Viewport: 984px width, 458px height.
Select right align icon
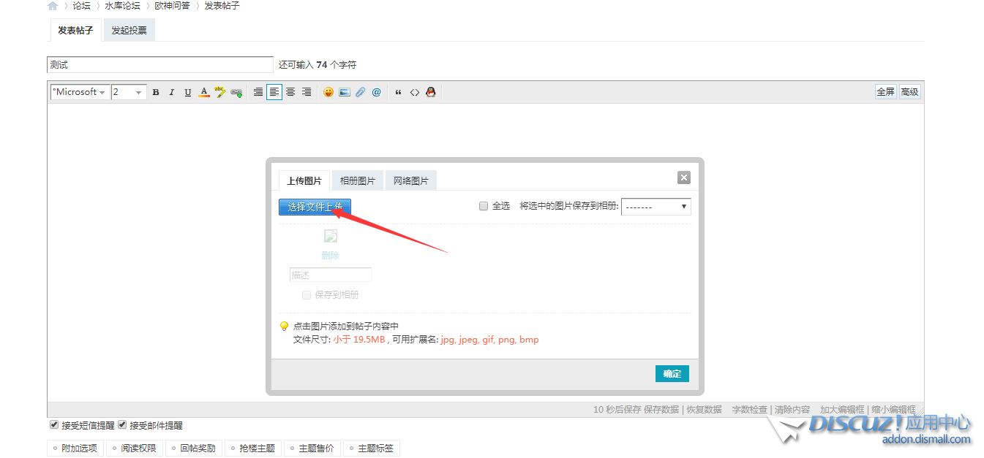(x=307, y=92)
